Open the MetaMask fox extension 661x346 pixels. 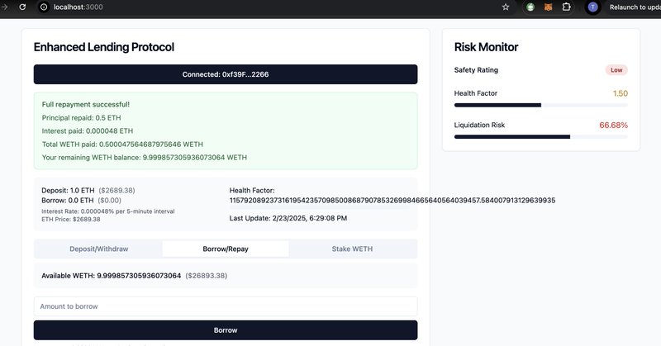click(x=548, y=7)
